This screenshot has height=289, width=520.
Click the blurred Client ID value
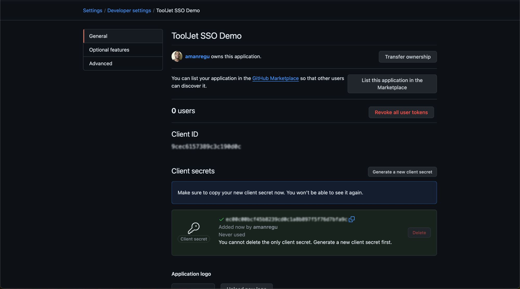pos(206,147)
